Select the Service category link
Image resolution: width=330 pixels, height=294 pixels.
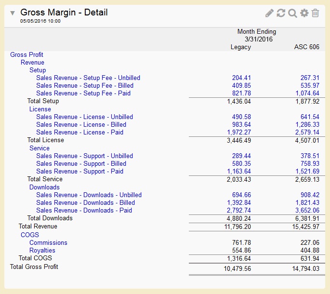40,148
